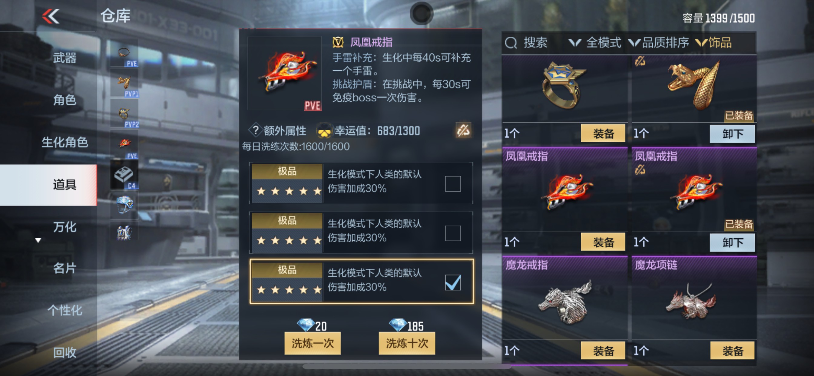Open the 品质排序 sort dropdown
The image size is (814, 376).
(659, 43)
